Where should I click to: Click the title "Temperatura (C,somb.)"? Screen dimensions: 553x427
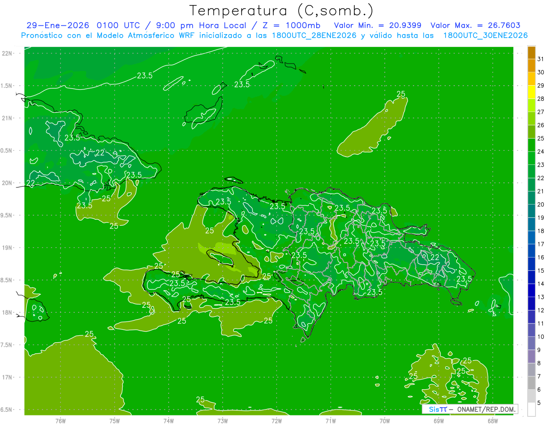pyautogui.click(x=282, y=11)
